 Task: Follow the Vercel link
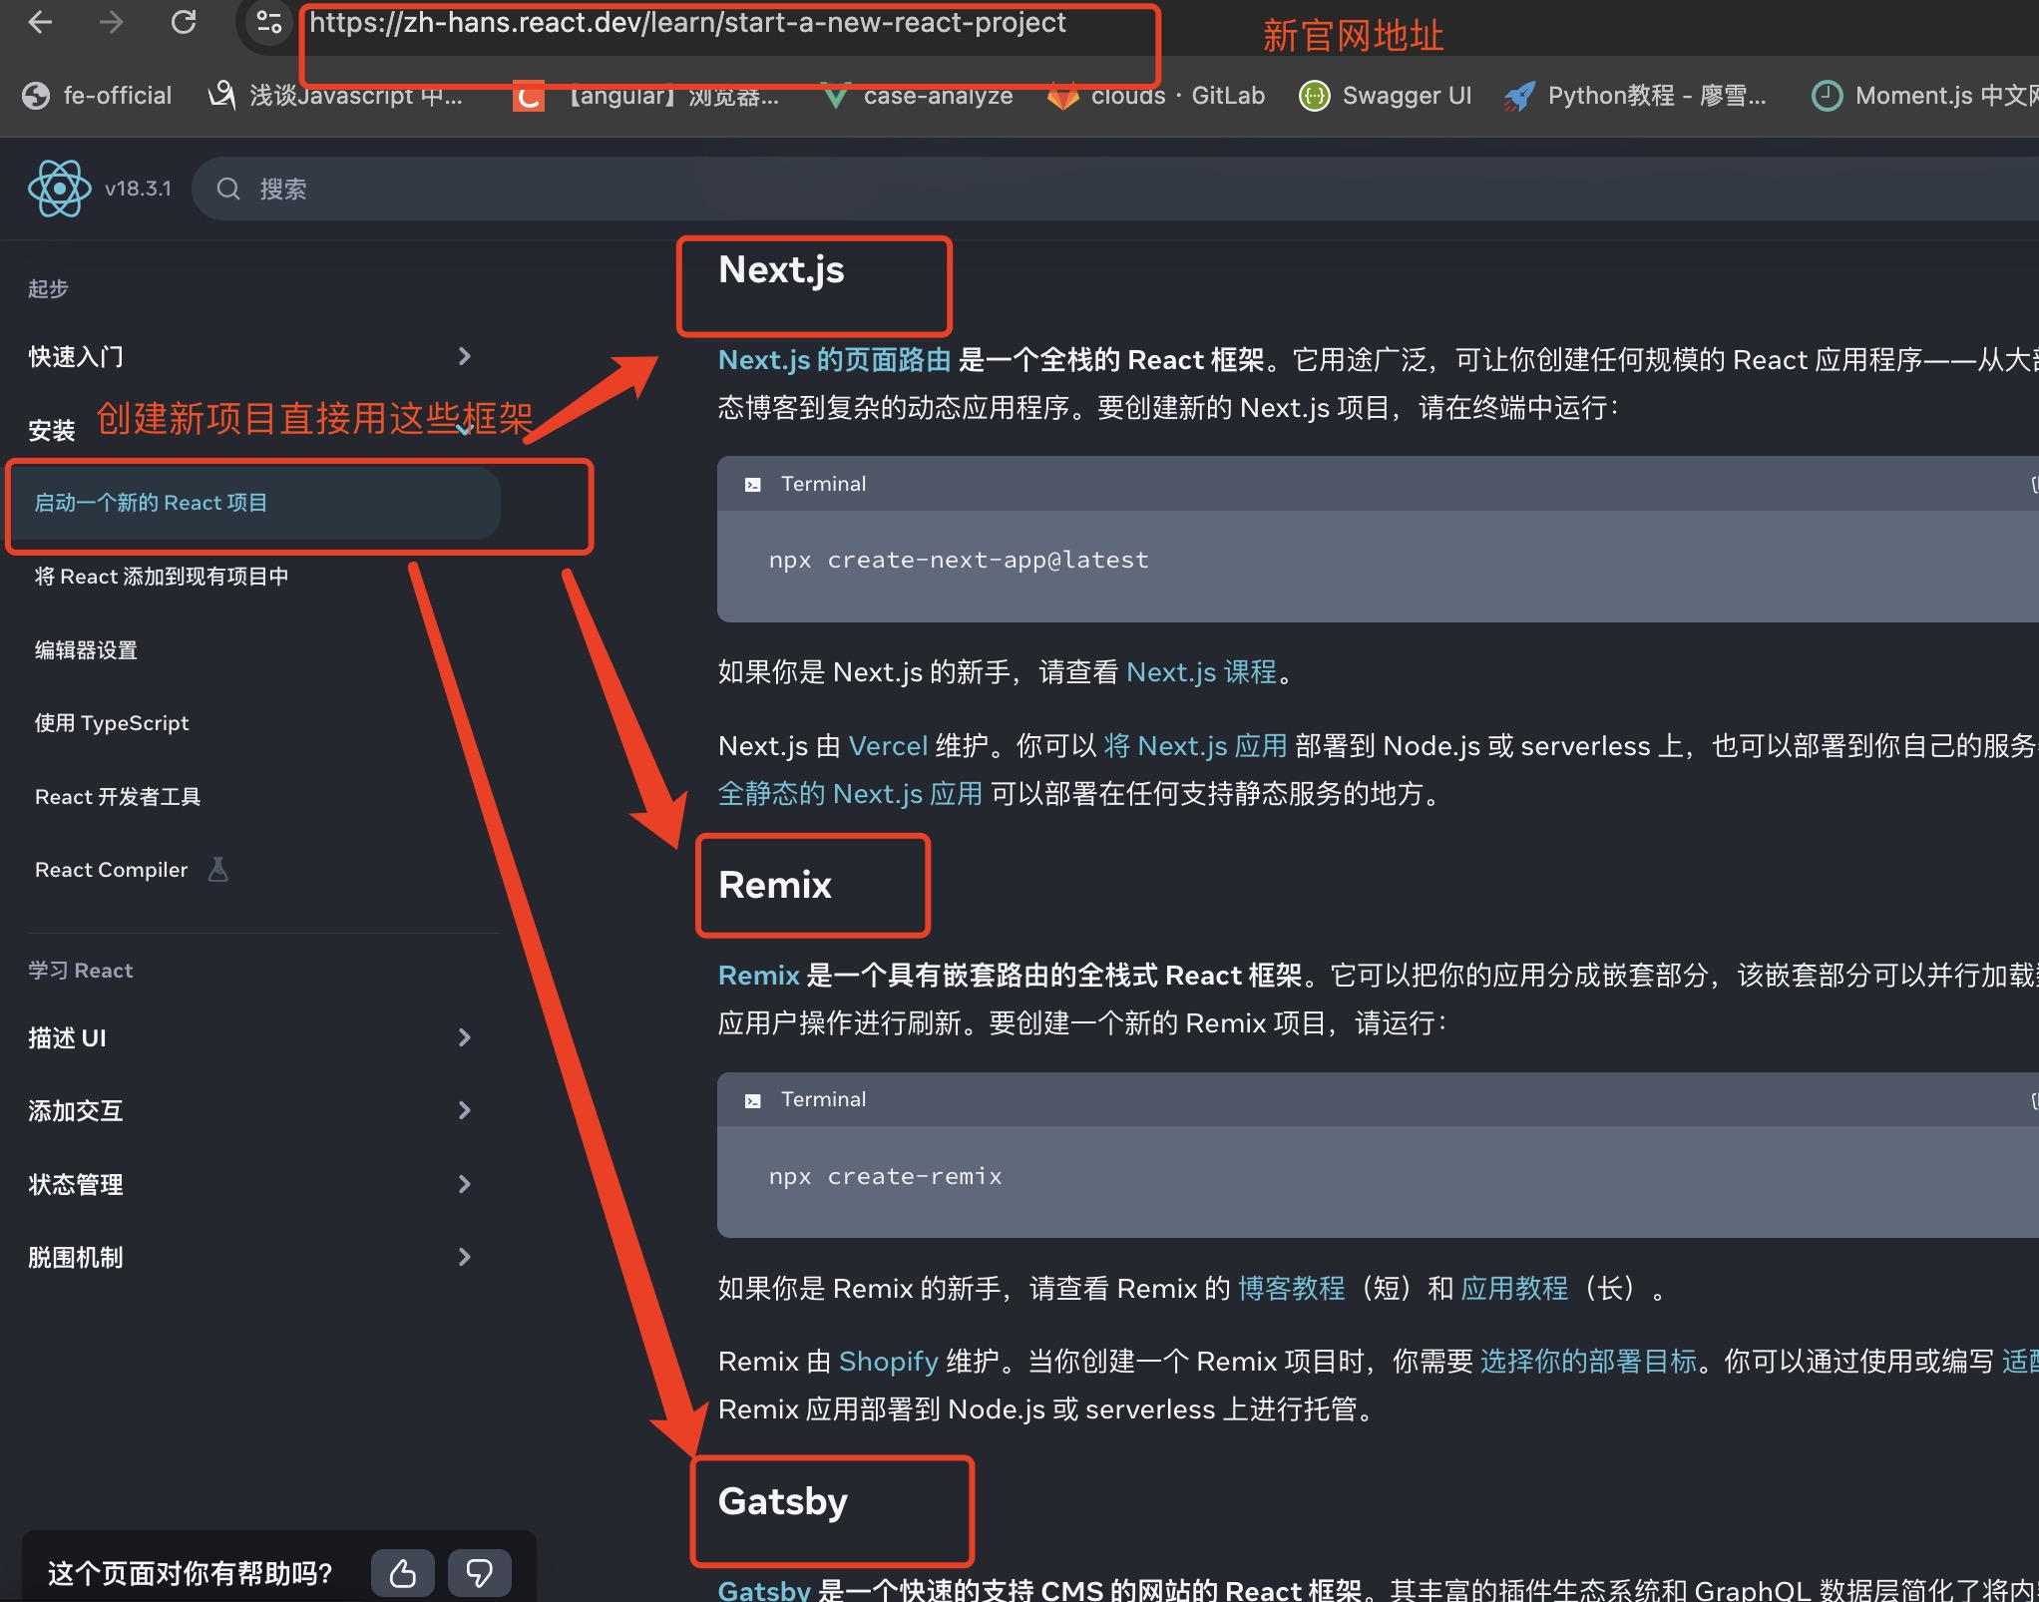[x=888, y=746]
